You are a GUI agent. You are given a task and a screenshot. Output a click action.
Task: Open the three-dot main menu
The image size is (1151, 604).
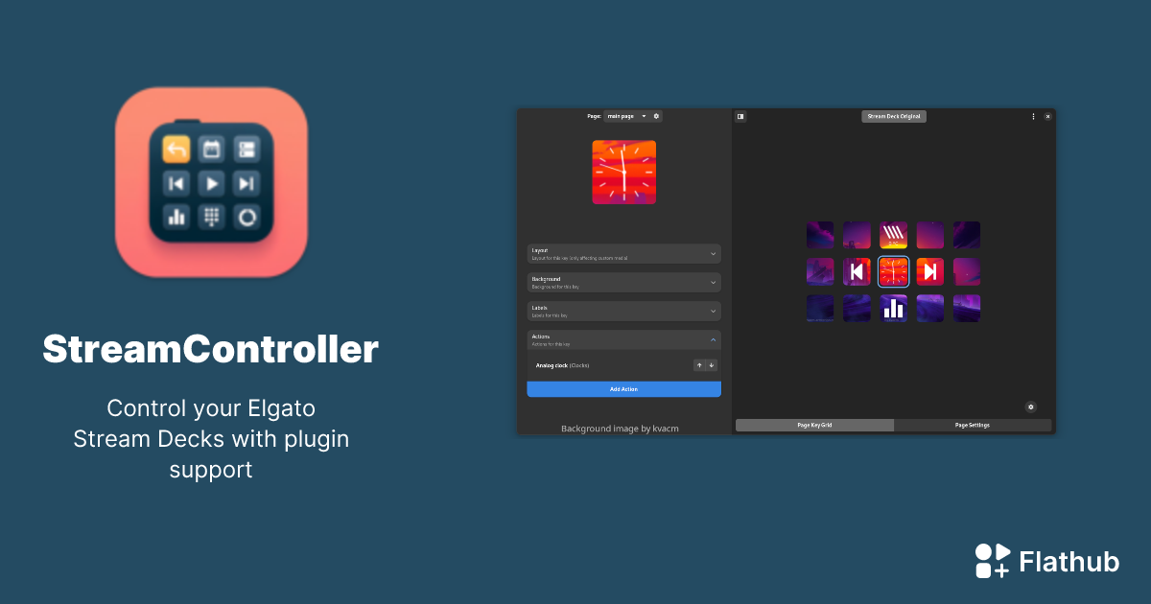1033,116
